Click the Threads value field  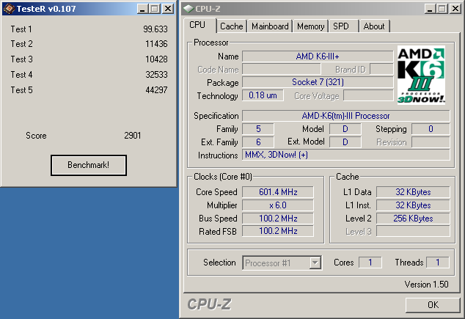(x=438, y=263)
